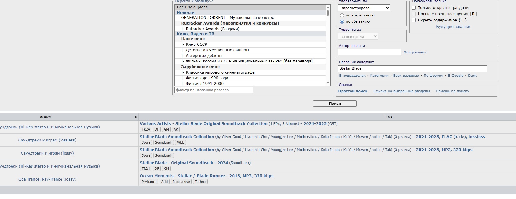Open the Будущие закачки link
The image size is (516, 199).
(x=453, y=27)
